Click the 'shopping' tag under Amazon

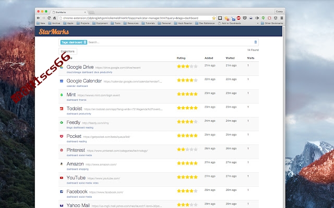[83, 169]
